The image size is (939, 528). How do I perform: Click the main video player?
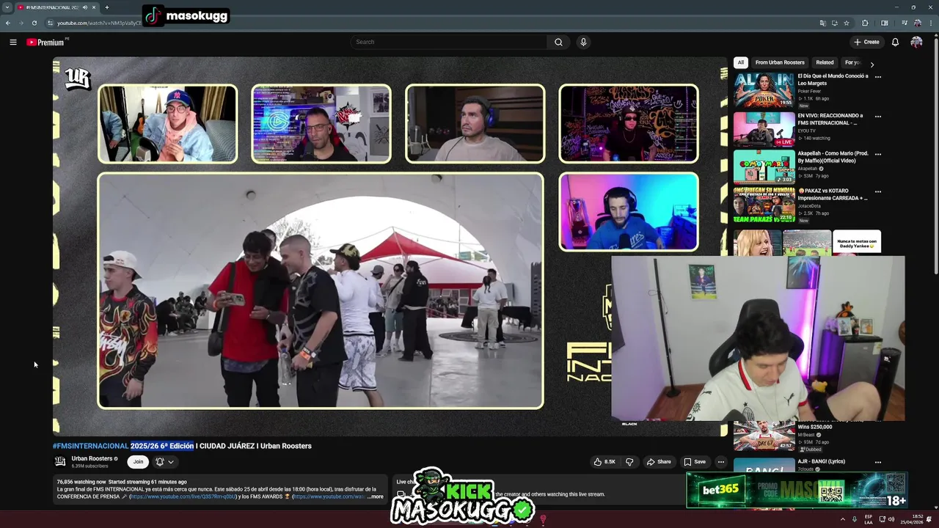tap(390, 246)
